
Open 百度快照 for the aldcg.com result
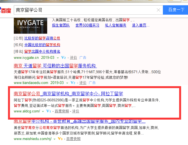pos(62,111)
